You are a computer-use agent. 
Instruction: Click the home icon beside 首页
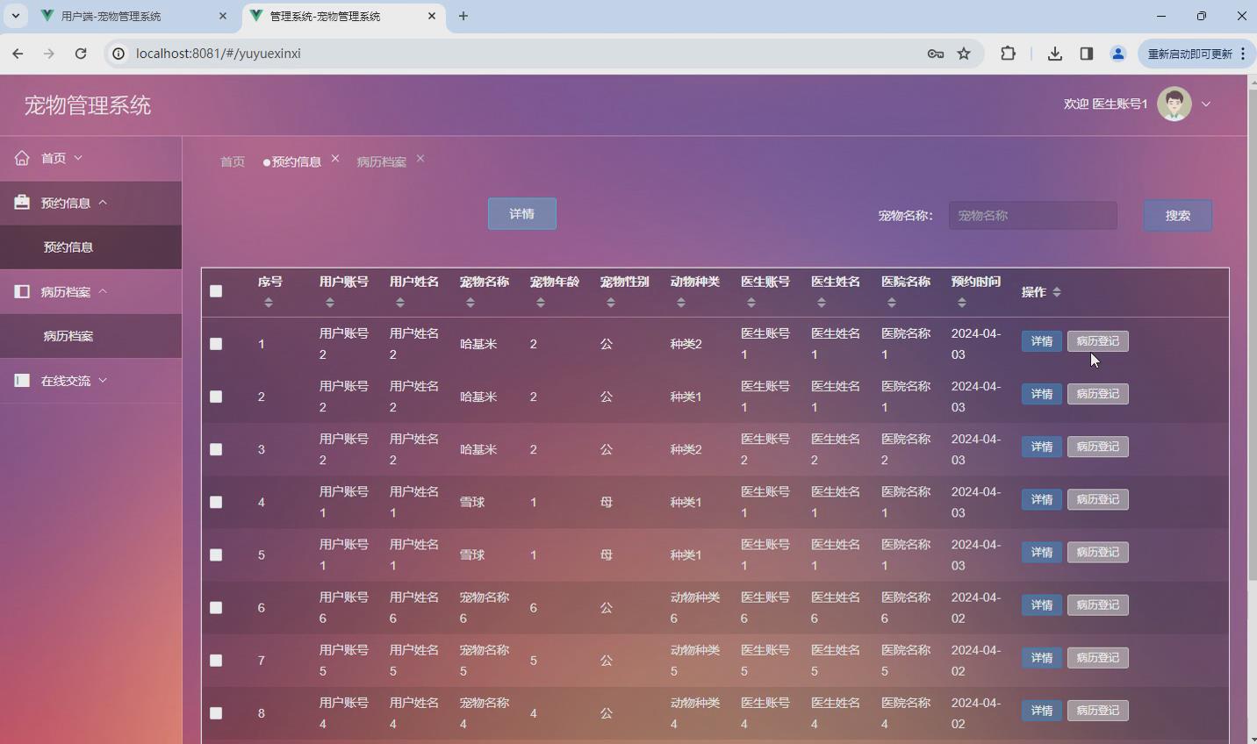click(22, 158)
